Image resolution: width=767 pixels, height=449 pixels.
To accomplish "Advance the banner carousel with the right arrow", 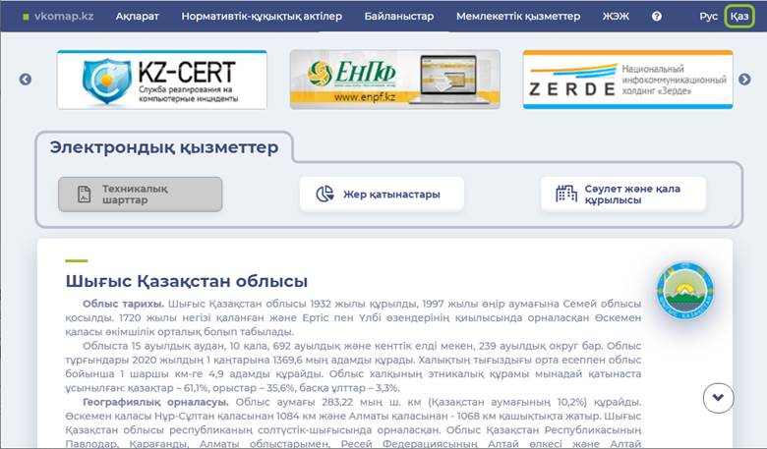I will pyautogui.click(x=744, y=80).
